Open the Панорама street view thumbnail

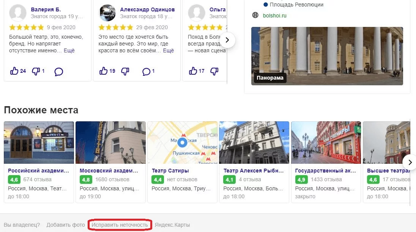(x=327, y=56)
